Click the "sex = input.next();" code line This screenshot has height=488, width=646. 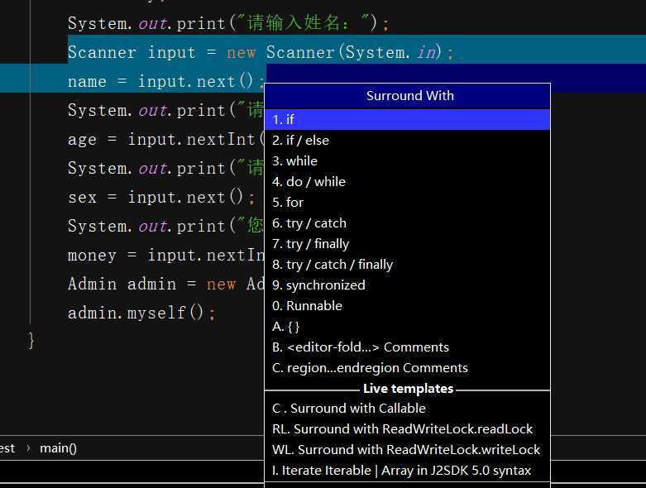(x=161, y=197)
